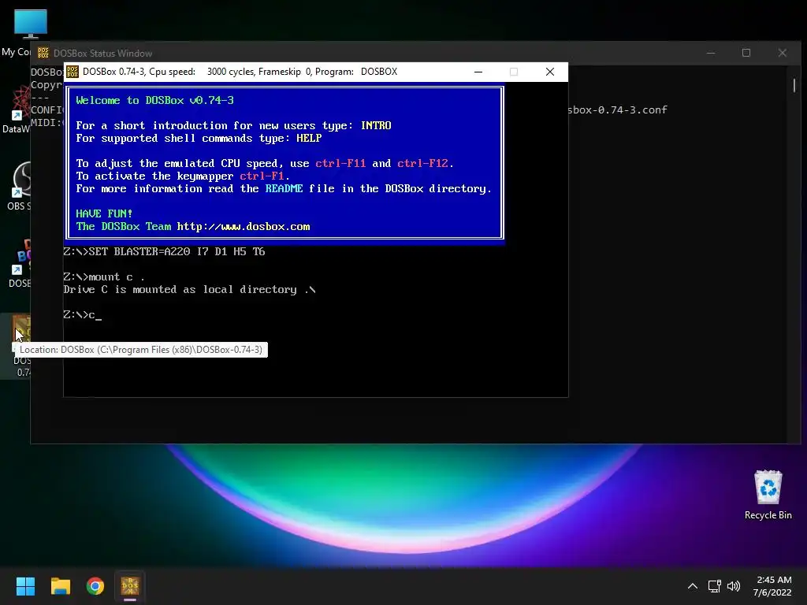The image size is (807, 605).
Task: Click the ctrl-F1 keymapper text
Action: (x=262, y=176)
